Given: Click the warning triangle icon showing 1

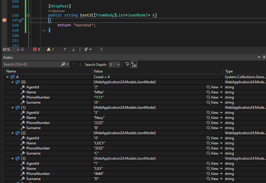Looking at the screenshot, I should click(x=49, y=49).
